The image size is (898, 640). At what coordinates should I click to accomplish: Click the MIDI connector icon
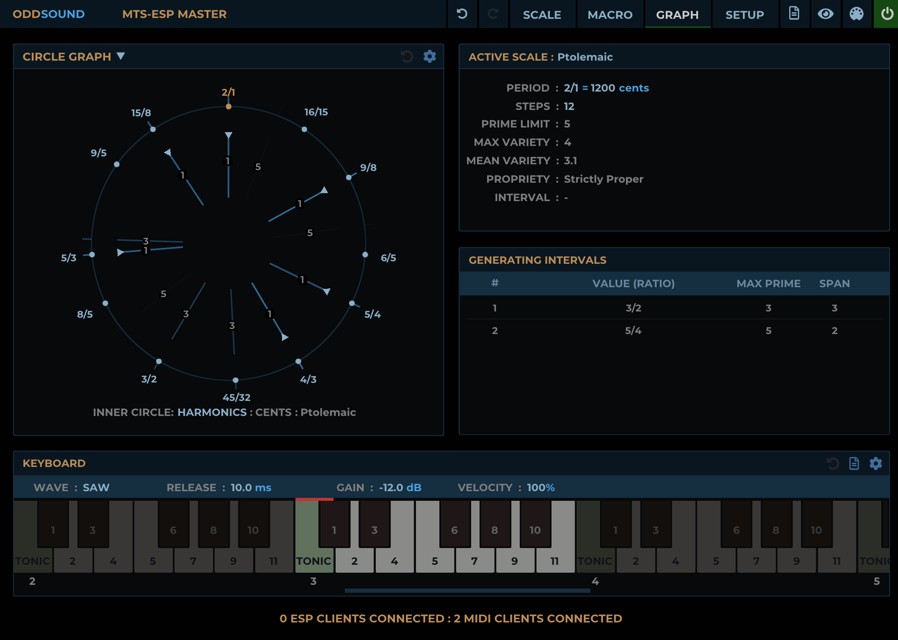pyautogui.click(x=857, y=14)
